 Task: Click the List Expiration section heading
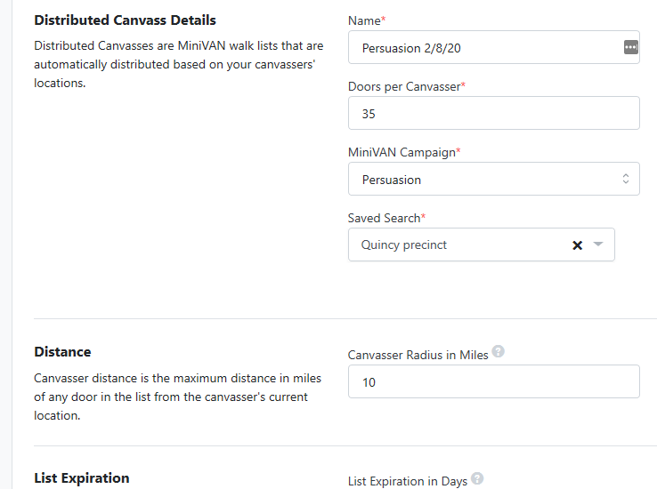[x=82, y=478]
